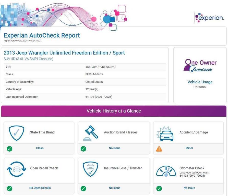This screenshot has height=196, width=228.
Task: Click the 2013 Jeep Wrangler title
Action: (64, 53)
